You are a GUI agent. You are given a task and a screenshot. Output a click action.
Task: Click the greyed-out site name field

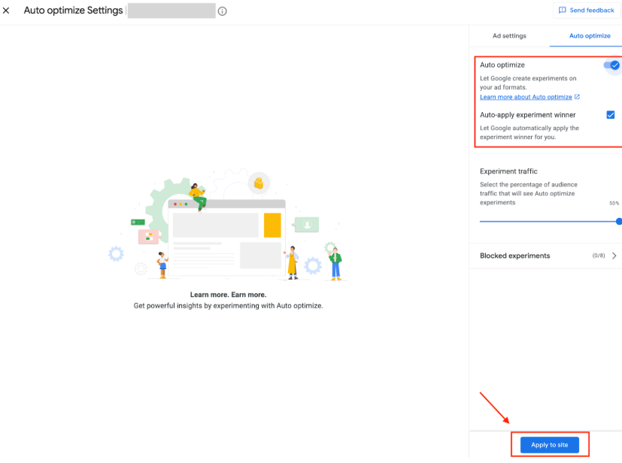(171, 11)
